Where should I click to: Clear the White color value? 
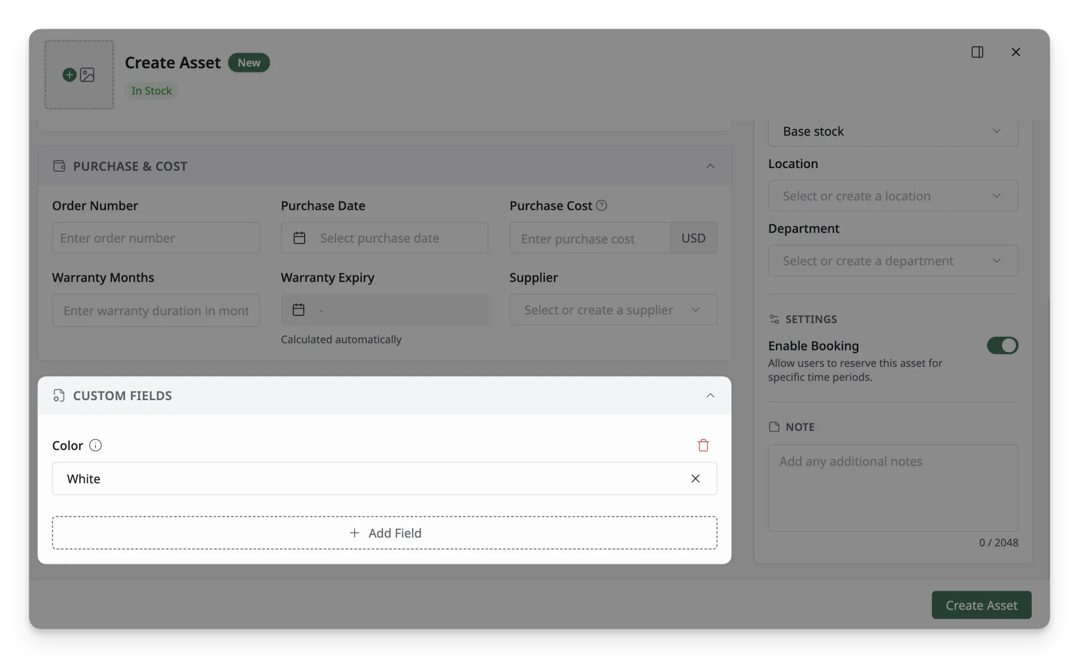[695, 478]
